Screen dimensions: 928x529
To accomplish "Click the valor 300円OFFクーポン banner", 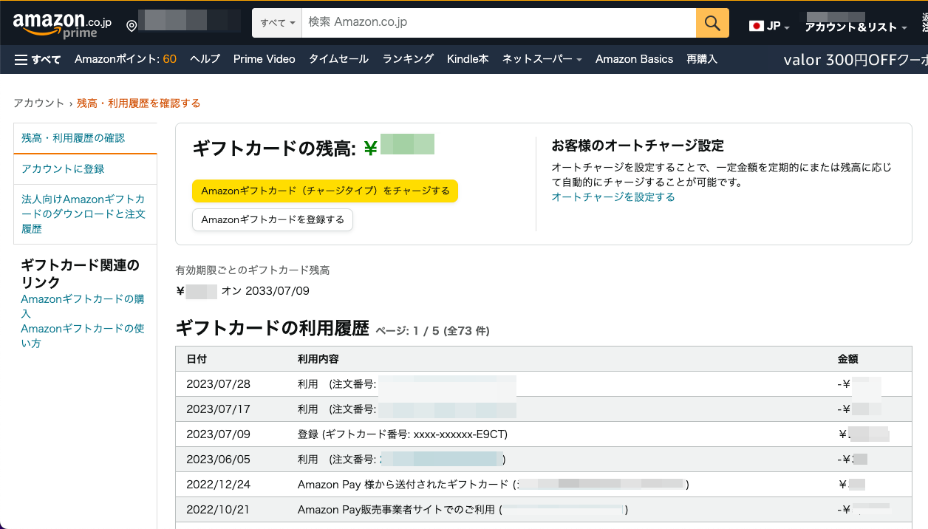I will [856, 60].
